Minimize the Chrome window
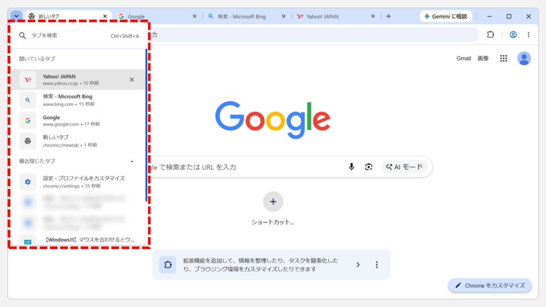The height and width of the screenshot is (307, 546). point(489,17)
